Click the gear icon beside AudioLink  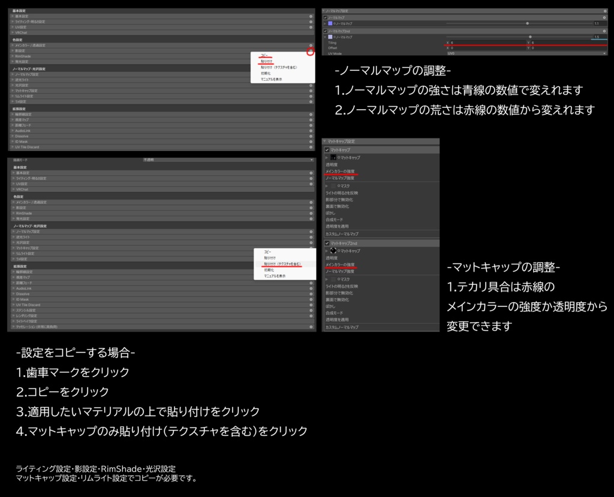pyautogui.click(x=311, y=130)
